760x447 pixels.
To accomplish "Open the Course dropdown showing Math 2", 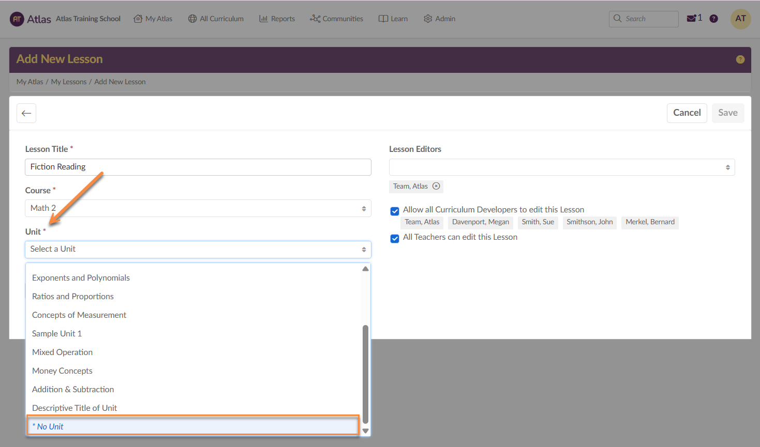I will (x=198, y=208).
